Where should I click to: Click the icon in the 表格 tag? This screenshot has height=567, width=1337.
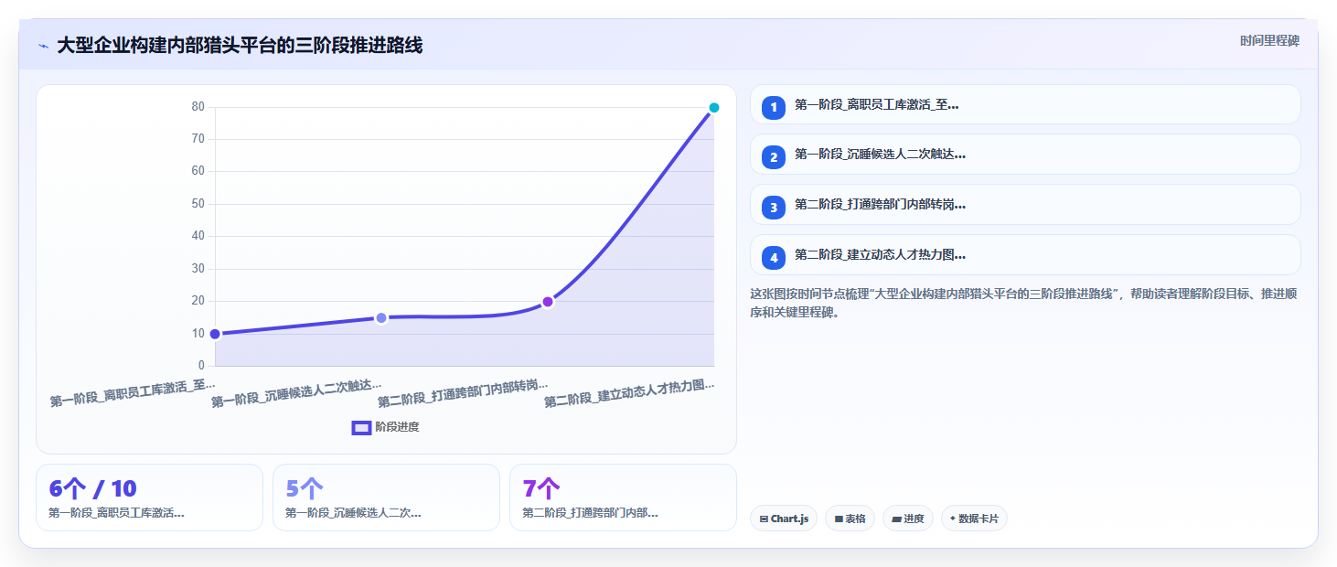point(839,519)
